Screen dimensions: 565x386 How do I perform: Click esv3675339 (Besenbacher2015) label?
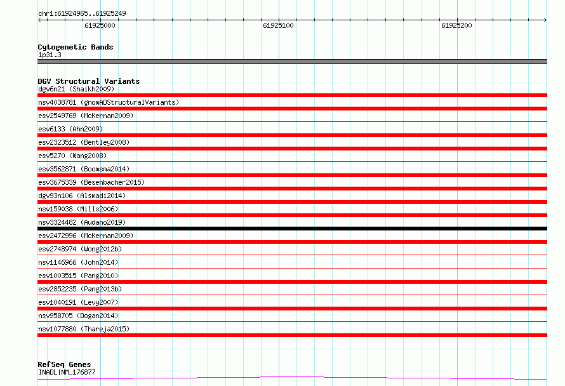(91, 182)
